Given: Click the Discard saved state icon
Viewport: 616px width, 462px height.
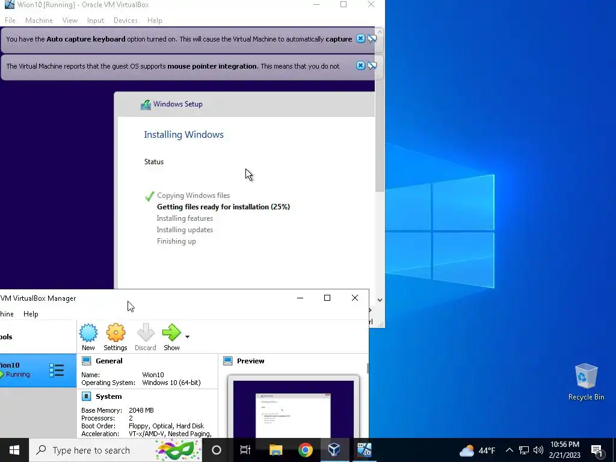Looking at the screenshot, I should 146,333.
